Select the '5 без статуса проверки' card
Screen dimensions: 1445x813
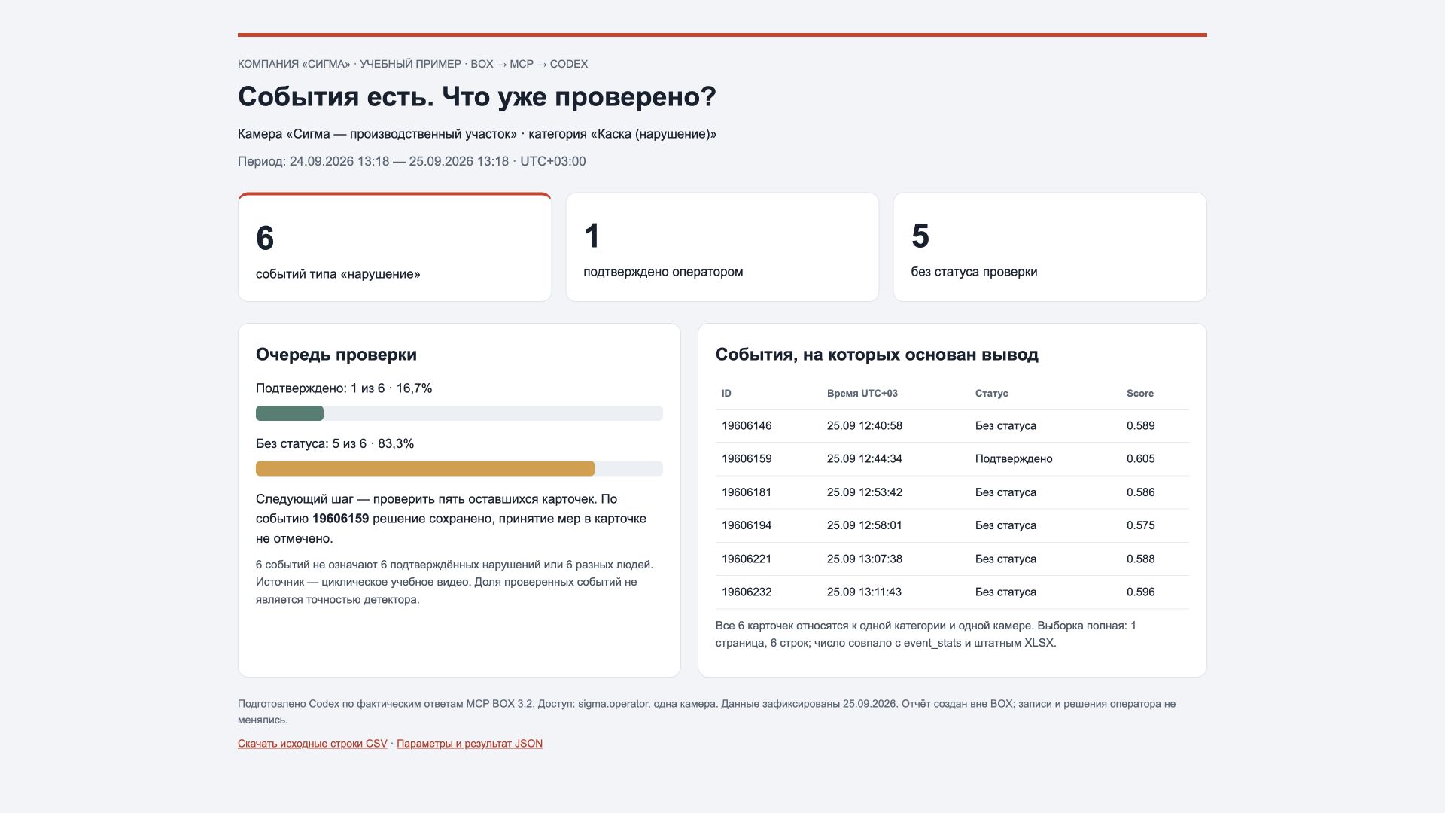(x=1050, y=248)
